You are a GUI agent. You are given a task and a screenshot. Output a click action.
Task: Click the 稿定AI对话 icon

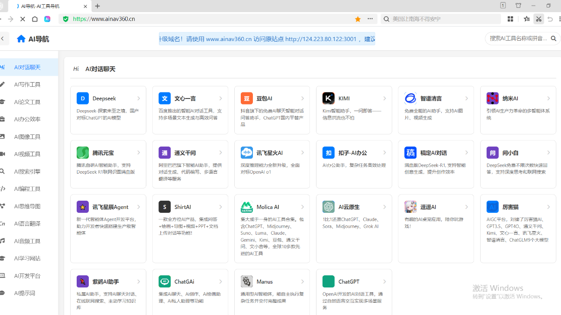pos(410,153)
